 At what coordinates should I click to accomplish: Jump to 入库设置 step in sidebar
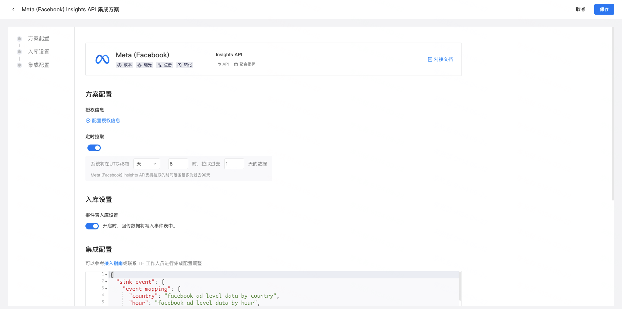click(39, 52)
